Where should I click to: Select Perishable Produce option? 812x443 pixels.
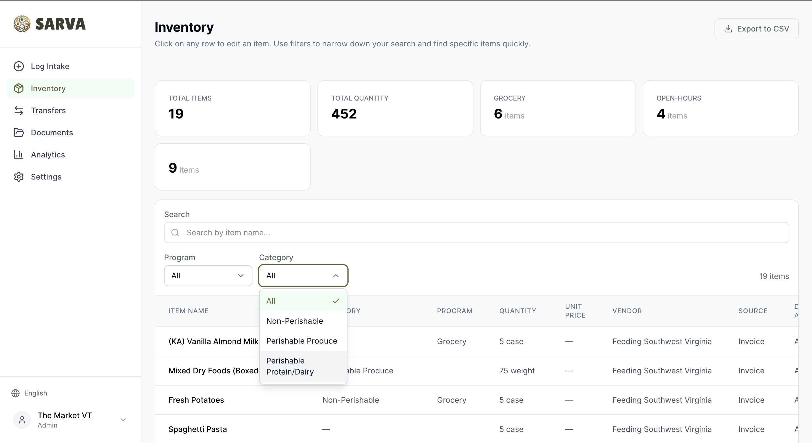(x=301, y=341)
